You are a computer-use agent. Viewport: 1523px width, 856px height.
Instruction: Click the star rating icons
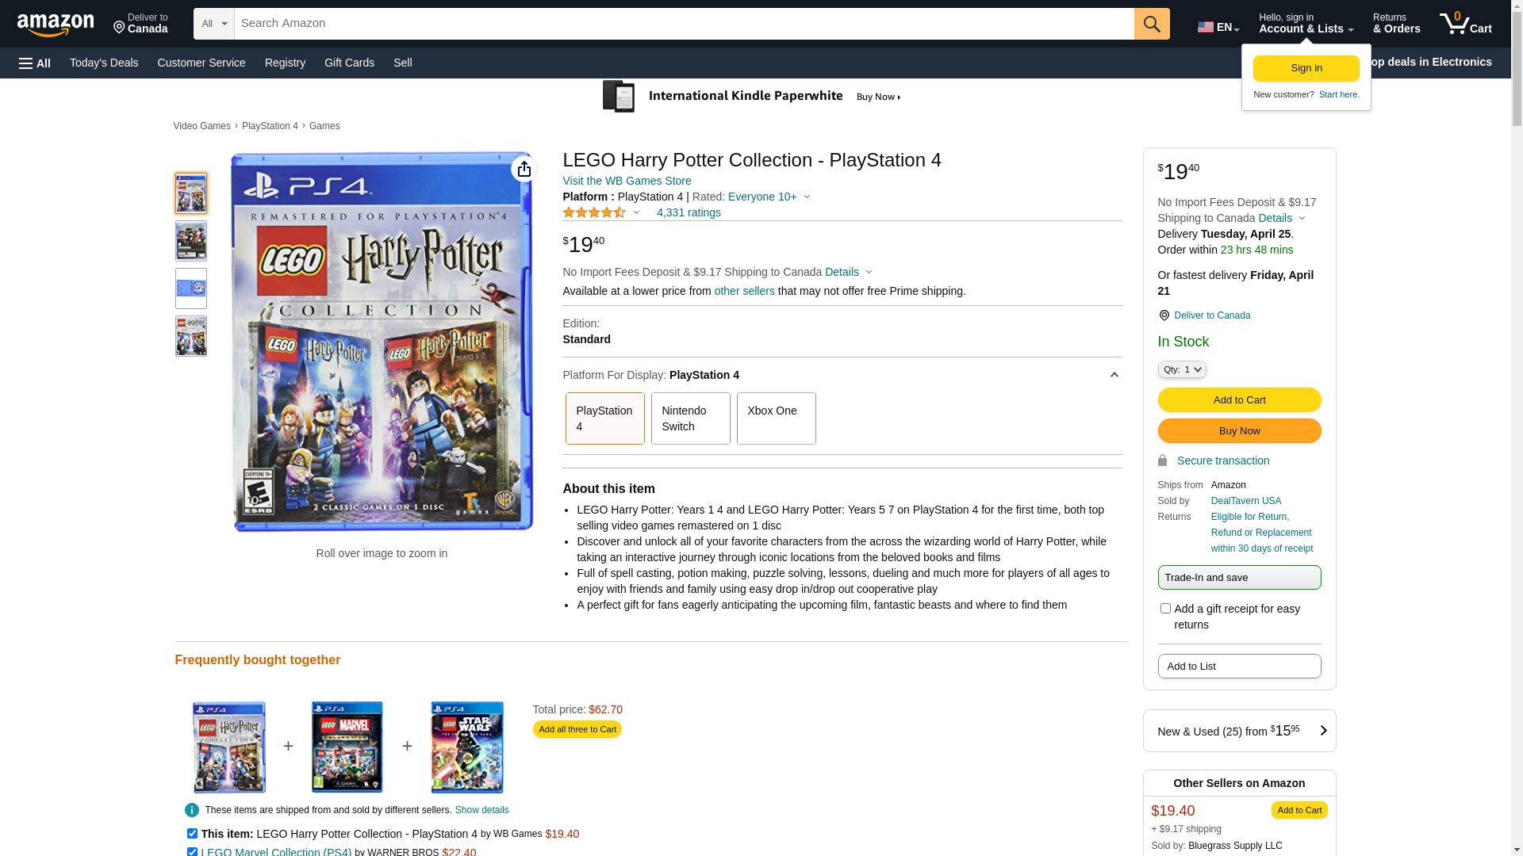pos(594,212)
